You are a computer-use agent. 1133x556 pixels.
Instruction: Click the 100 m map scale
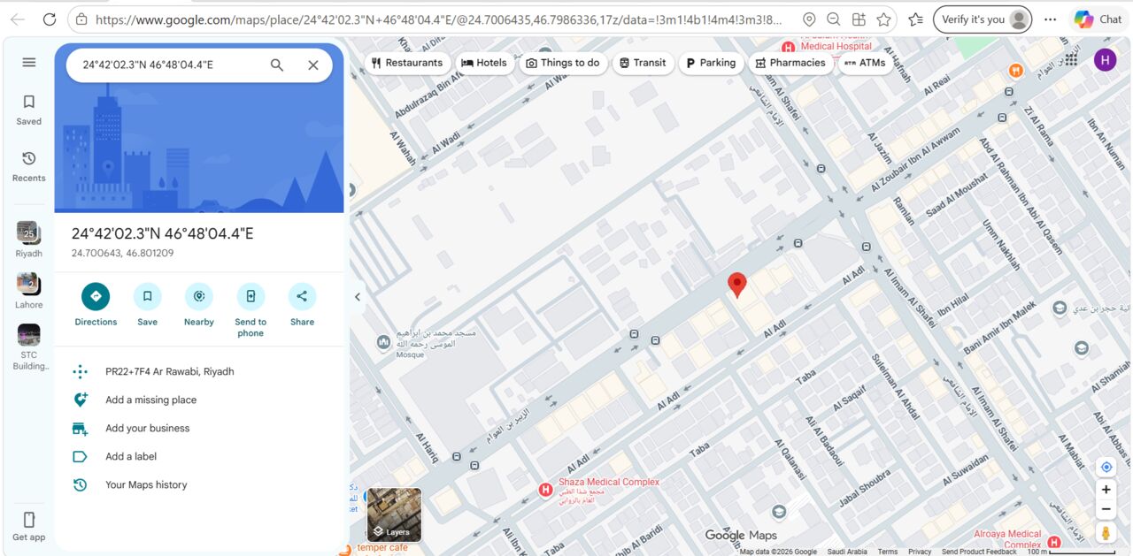(1071, 552)
